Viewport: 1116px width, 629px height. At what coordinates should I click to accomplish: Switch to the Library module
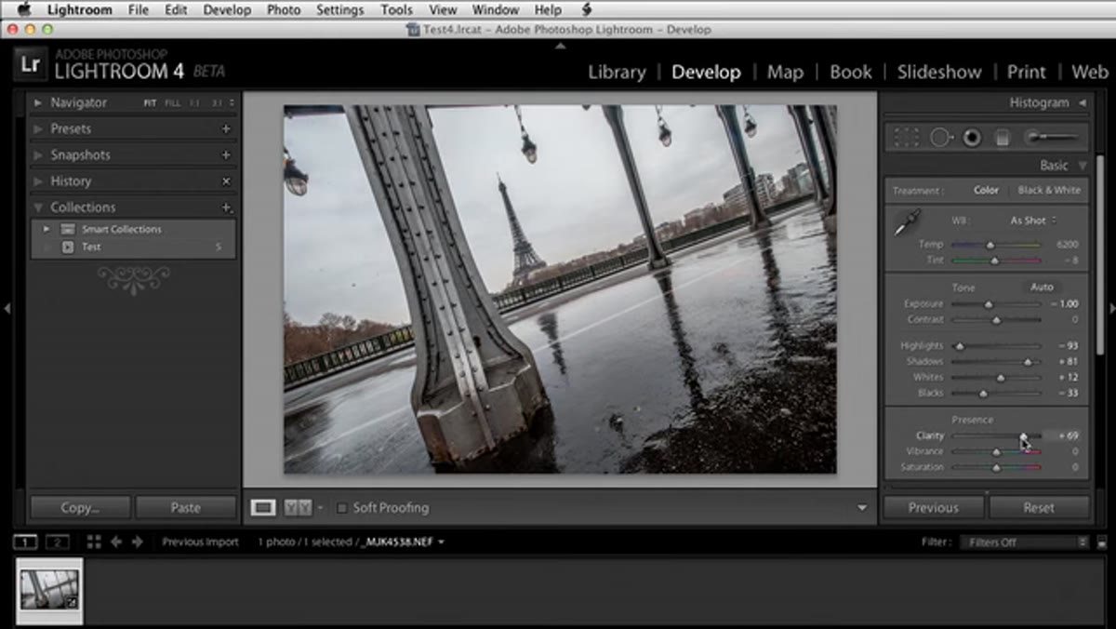(617, 72)
